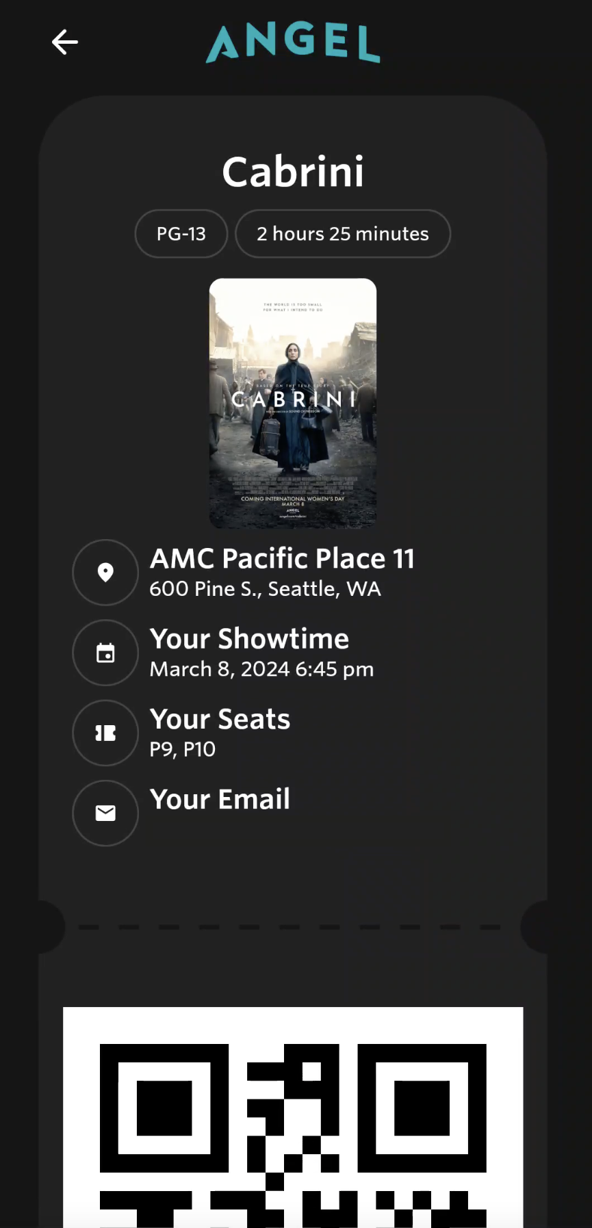Select the PG-13 rating badge

point(181,234)
